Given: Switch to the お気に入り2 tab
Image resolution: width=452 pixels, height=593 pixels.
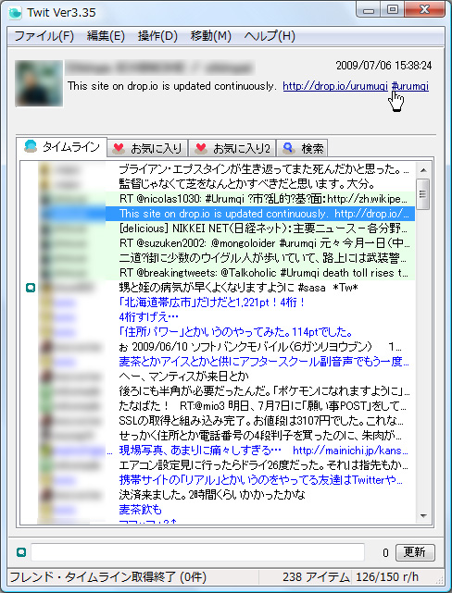Looking at the screenshot, I should pos(232,148).
